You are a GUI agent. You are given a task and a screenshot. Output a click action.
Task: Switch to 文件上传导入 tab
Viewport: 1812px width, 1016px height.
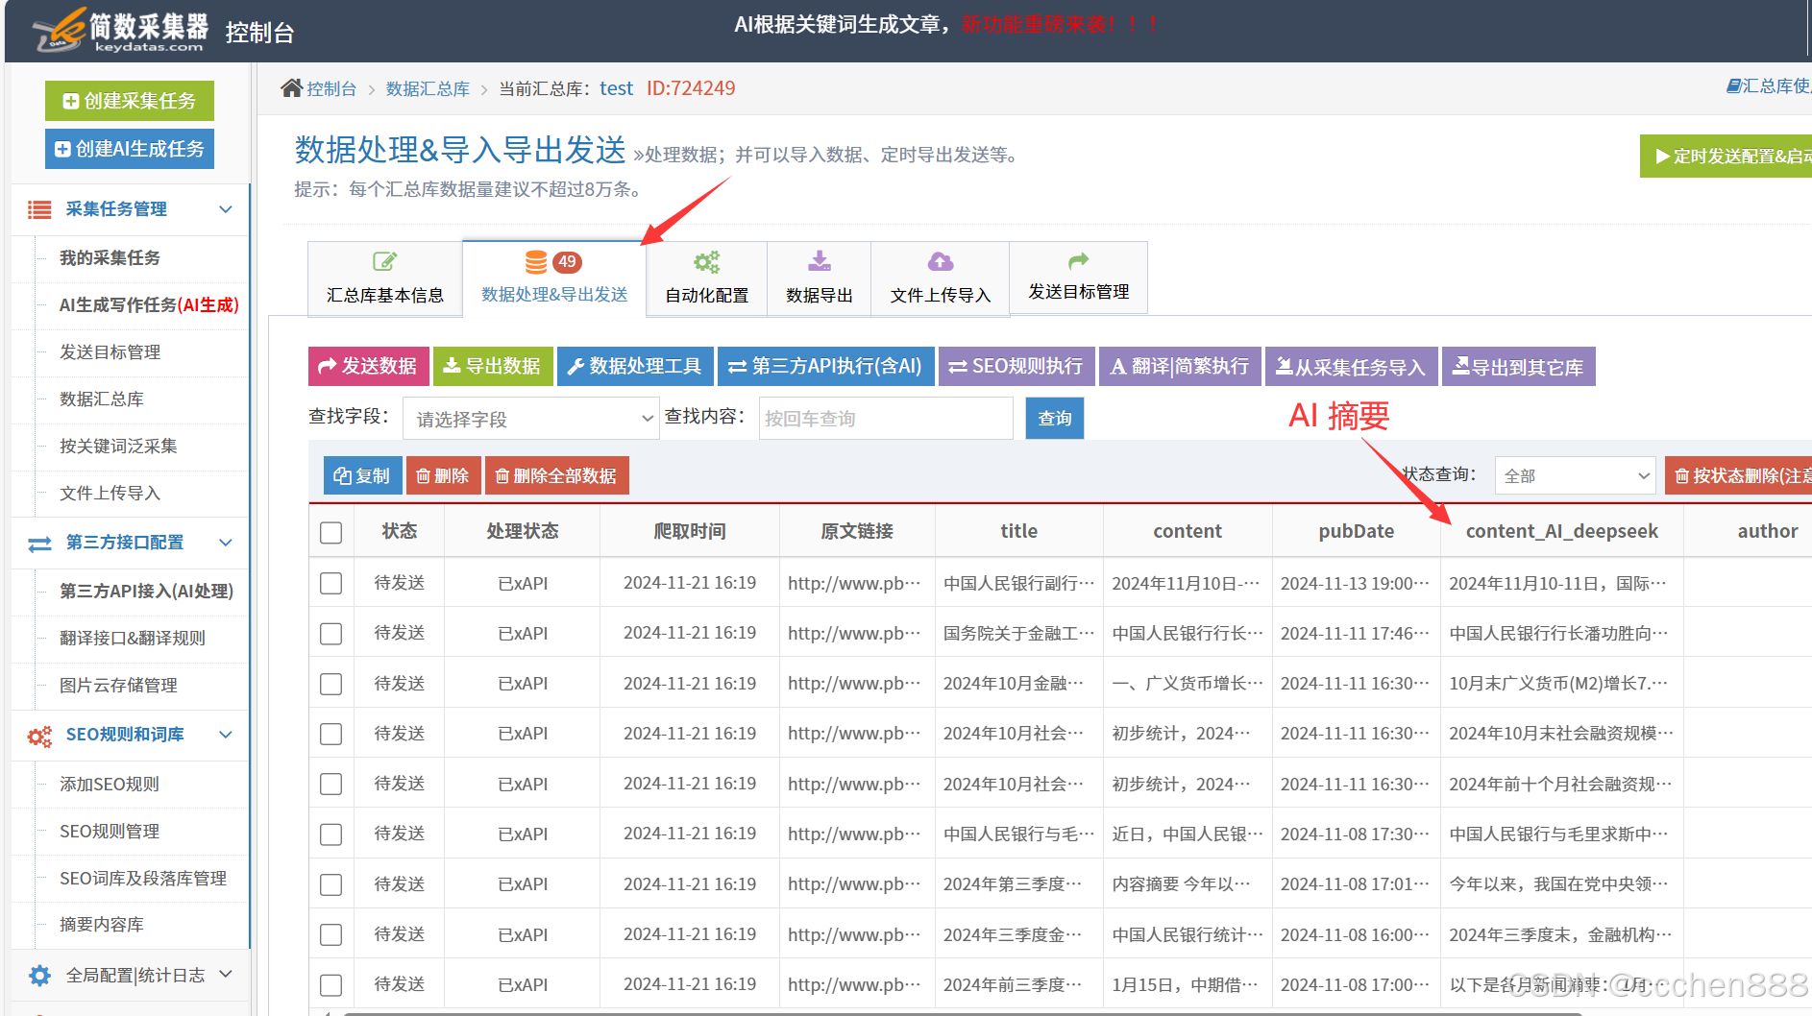coord(941,278)
